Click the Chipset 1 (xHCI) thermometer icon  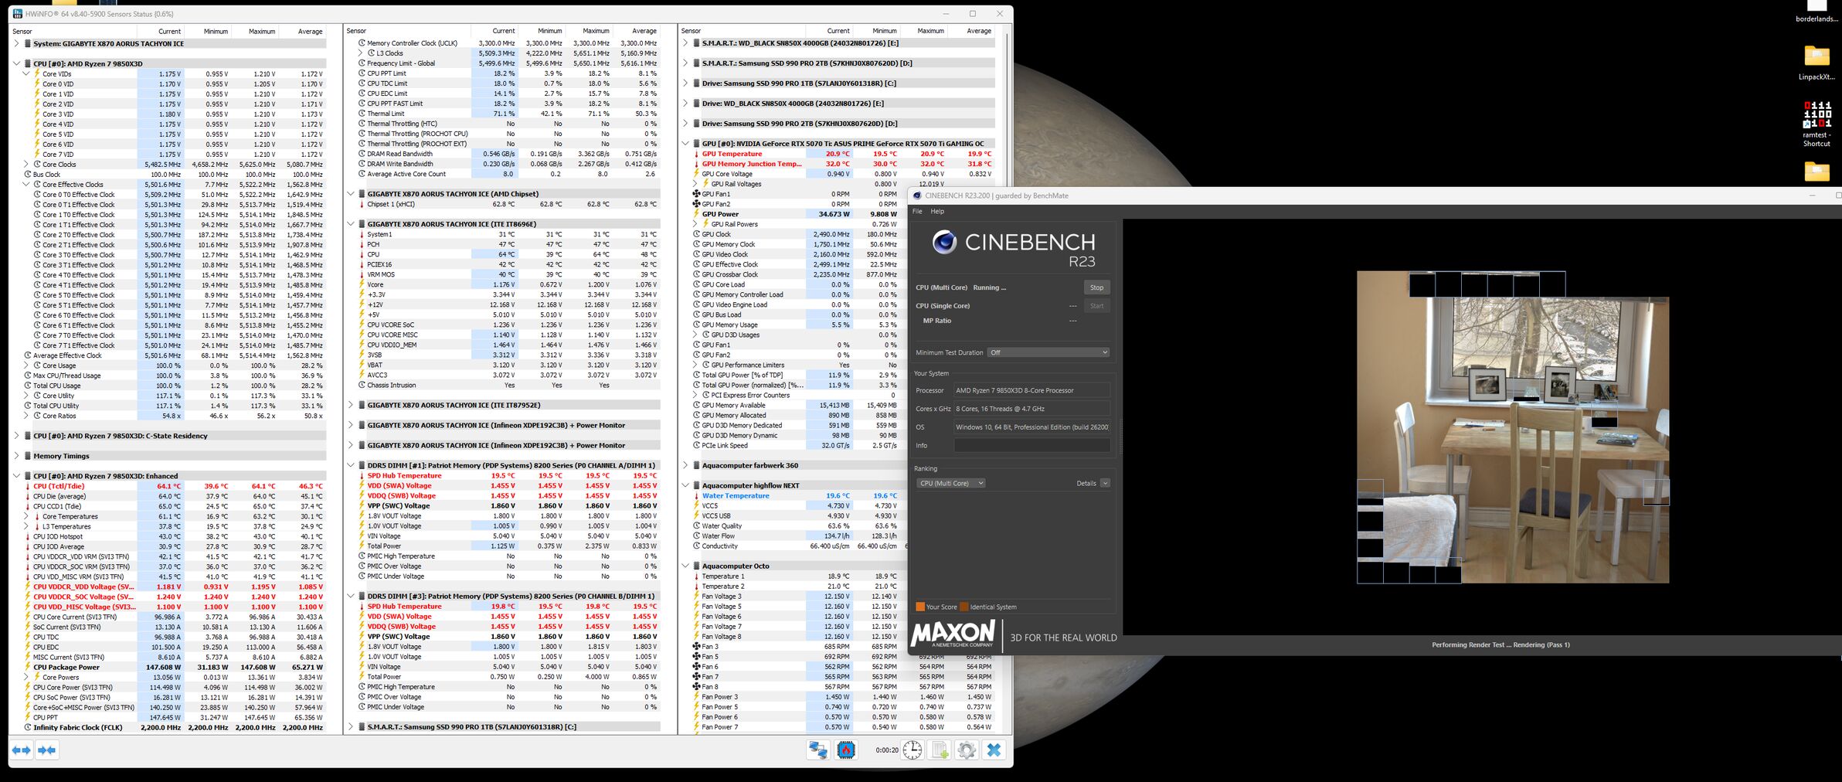click(362, 204)
